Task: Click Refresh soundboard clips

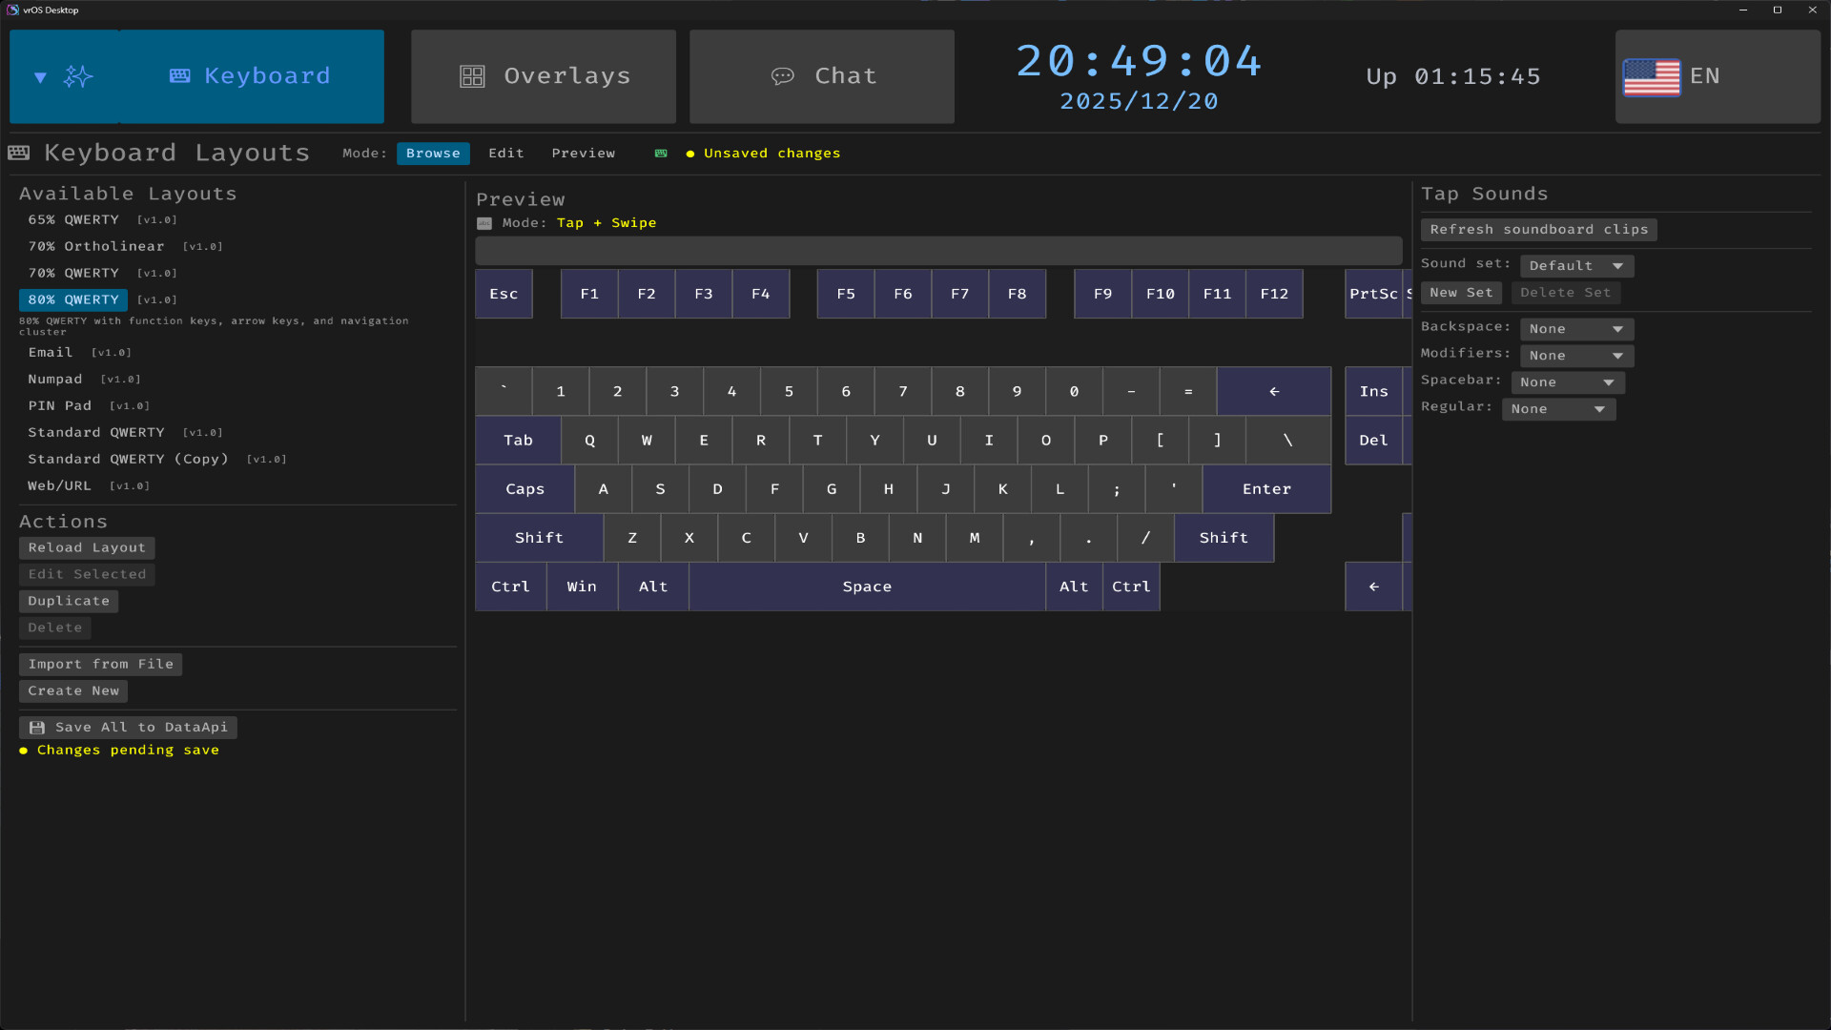Action: pos(1538,229)
